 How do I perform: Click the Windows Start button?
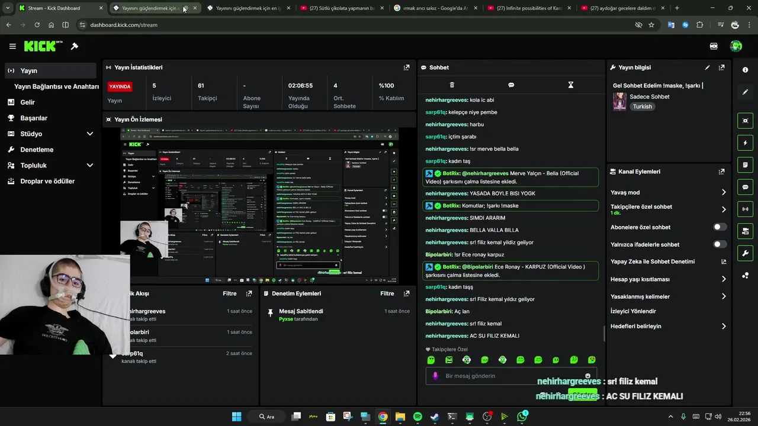[236, 417]
